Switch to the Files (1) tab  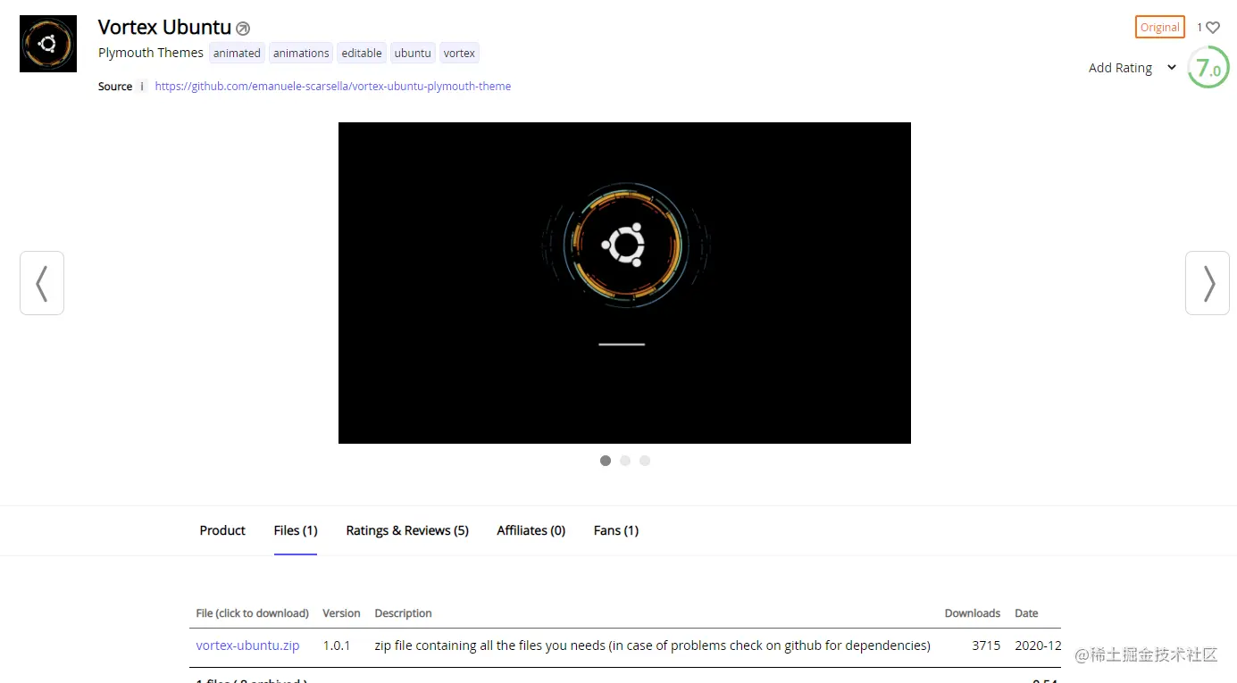[x=296, y=530]
